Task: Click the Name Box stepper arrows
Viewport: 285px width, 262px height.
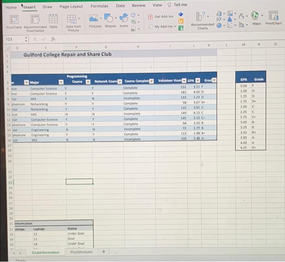Action: pyautogui.click(x=26, y=39)
